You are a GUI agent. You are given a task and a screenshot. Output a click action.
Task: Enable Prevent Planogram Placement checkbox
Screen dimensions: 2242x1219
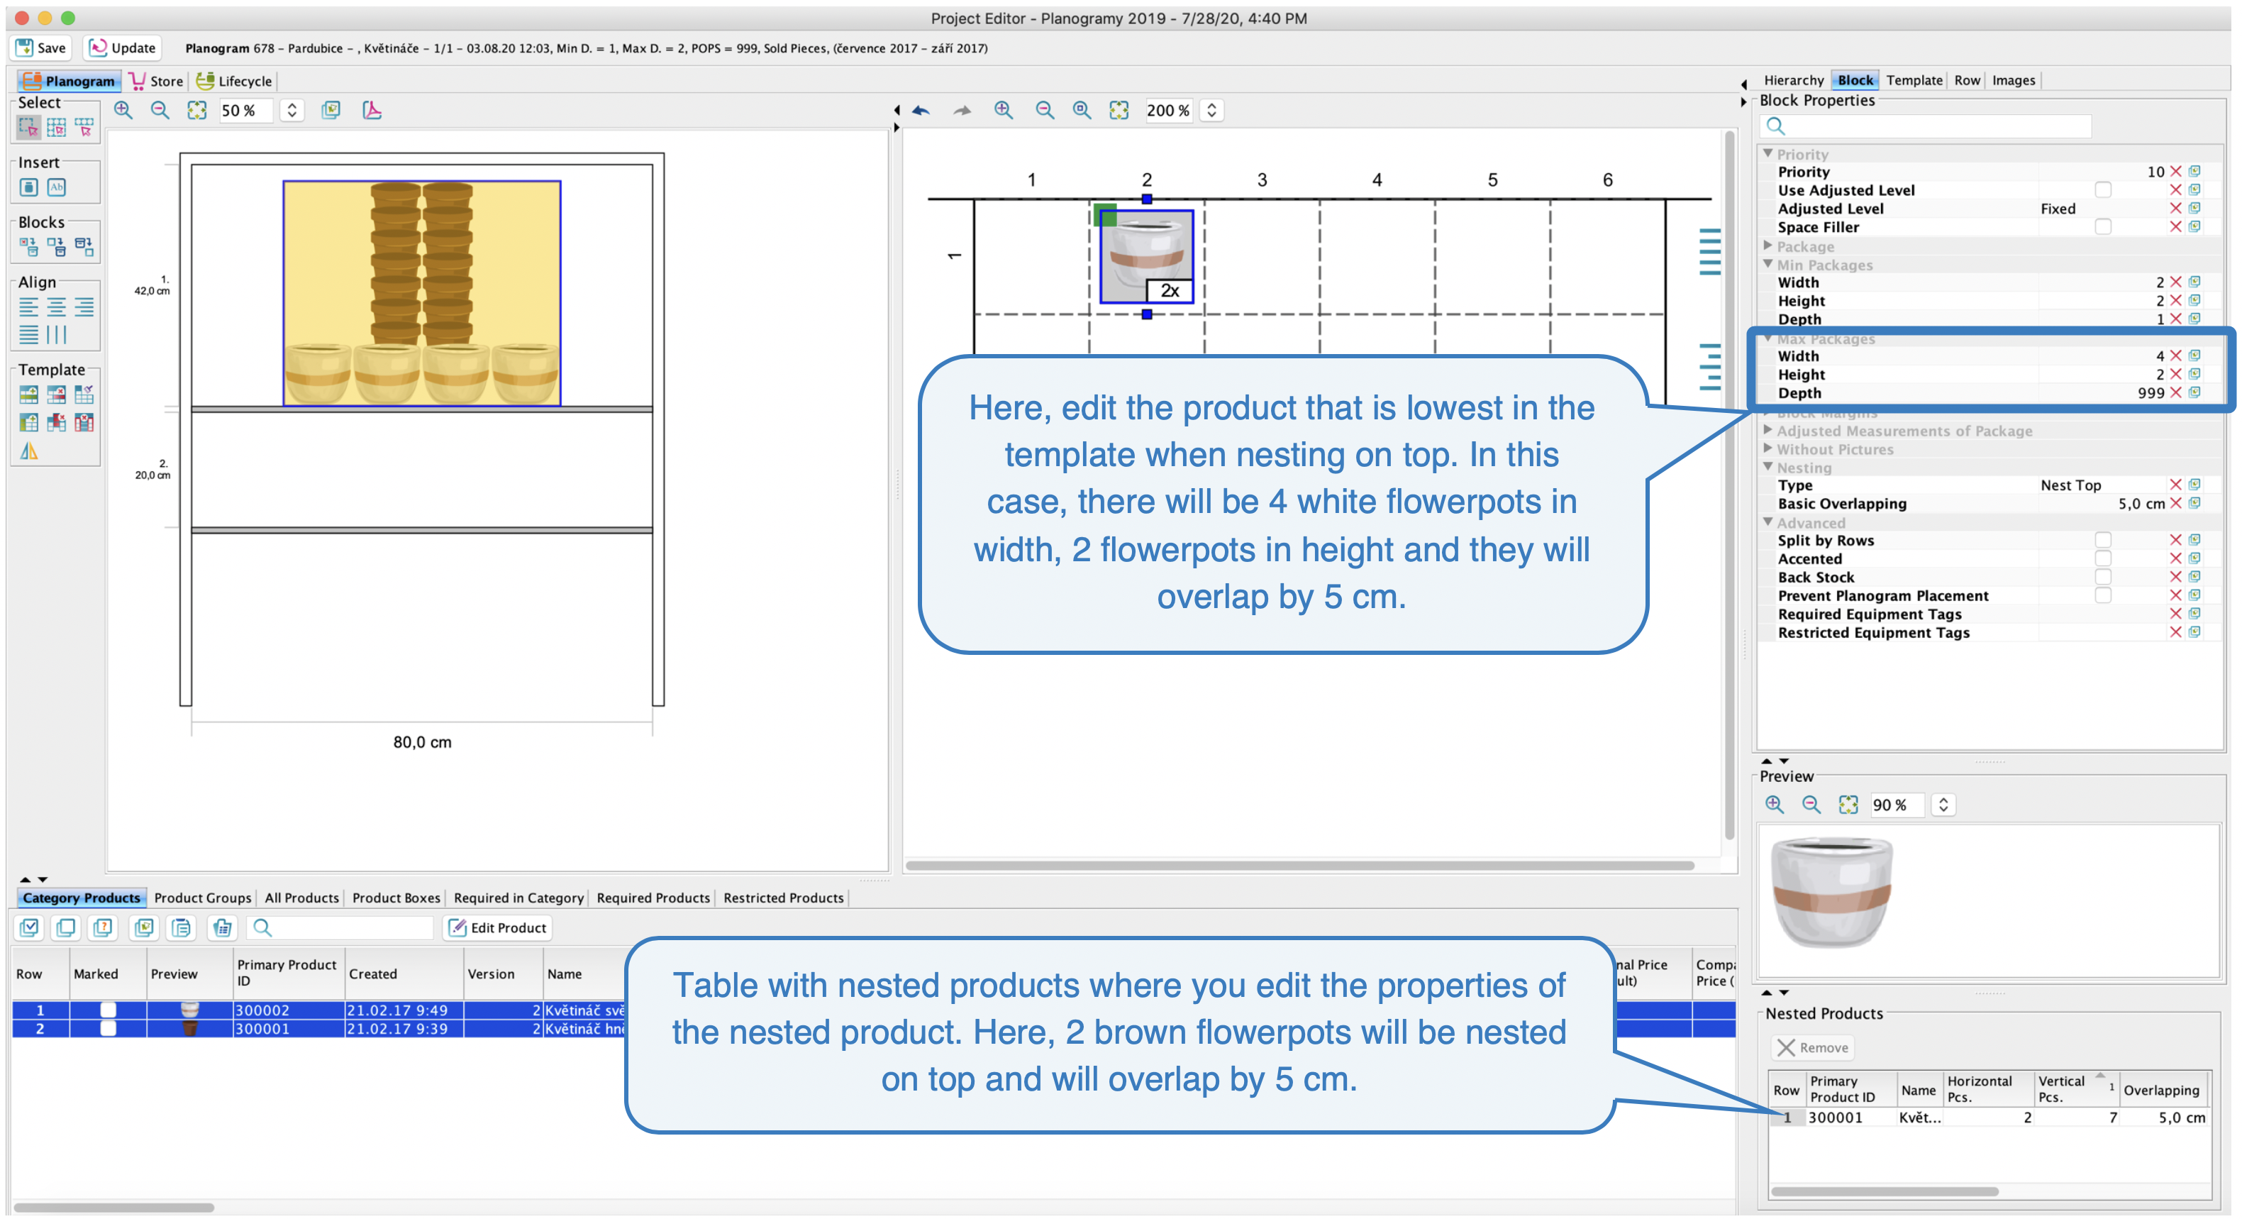click(2103, 595)
